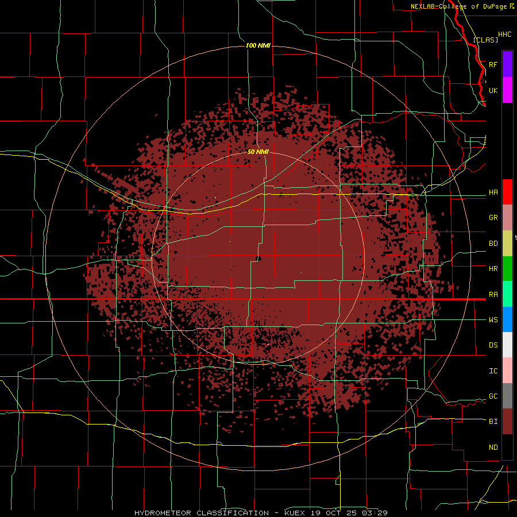Screen dimensions: 517x517
Task: Click the 03:29 timestamp
Action: tap(374, 513)
